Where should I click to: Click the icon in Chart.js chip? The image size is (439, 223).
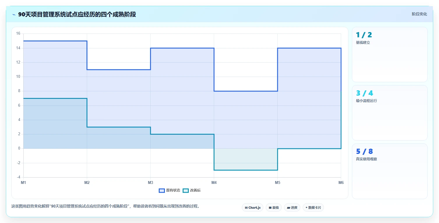[x=246, y=208]
